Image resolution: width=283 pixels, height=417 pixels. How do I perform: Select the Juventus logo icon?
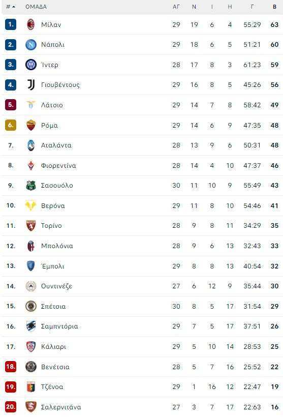click(31, 85)
